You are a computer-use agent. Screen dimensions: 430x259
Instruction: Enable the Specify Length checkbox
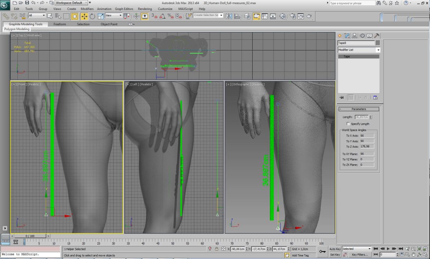click(348, 124)
